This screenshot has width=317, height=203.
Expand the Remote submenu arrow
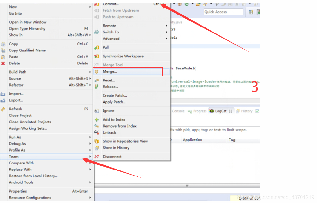tap(166, 26)
